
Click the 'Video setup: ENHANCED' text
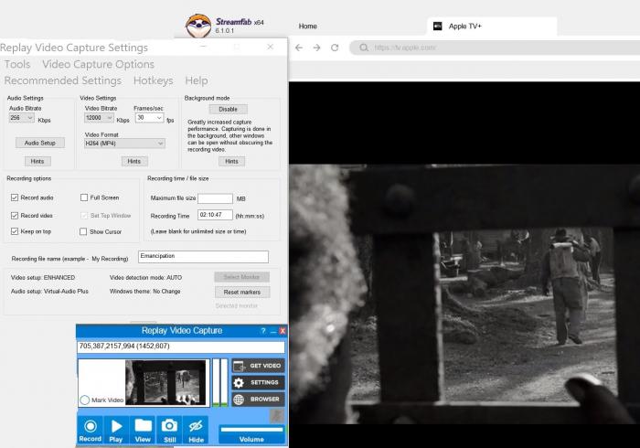(x=43, y=277)
